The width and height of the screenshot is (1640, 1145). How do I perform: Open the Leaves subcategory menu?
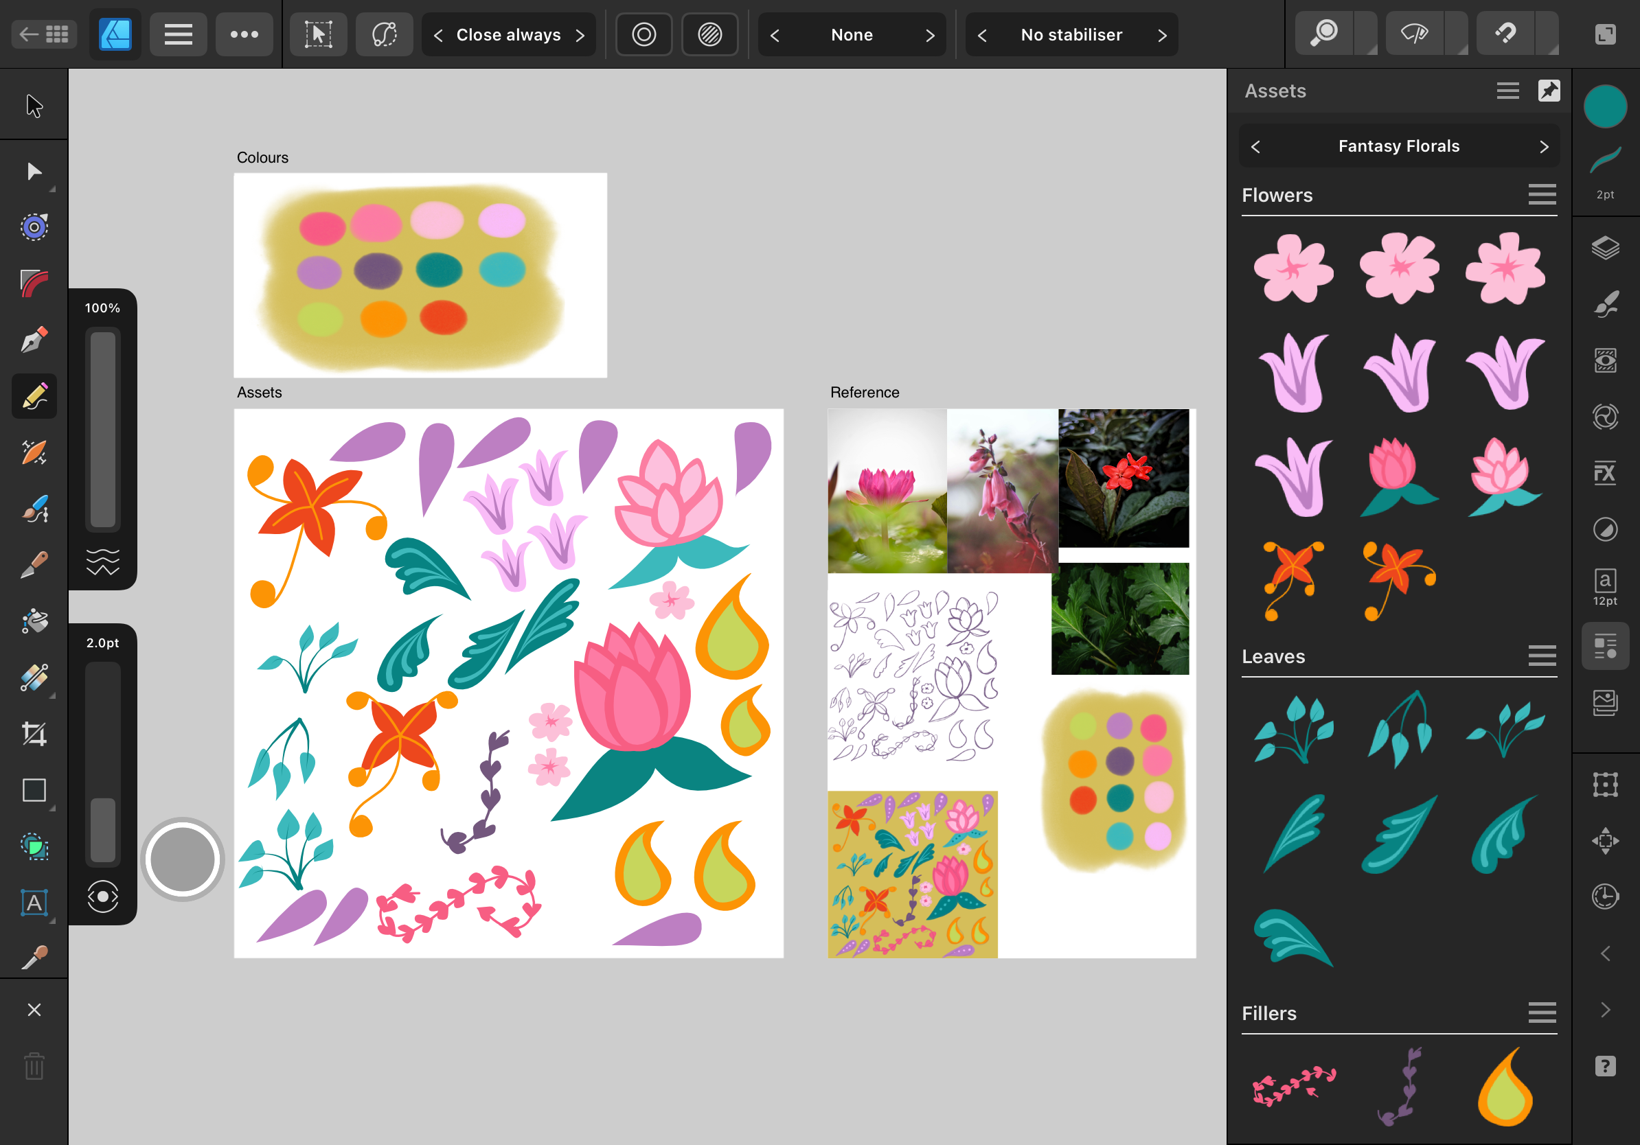(1541, 656)
